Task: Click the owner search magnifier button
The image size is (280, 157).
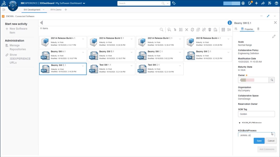Action: 272,80
